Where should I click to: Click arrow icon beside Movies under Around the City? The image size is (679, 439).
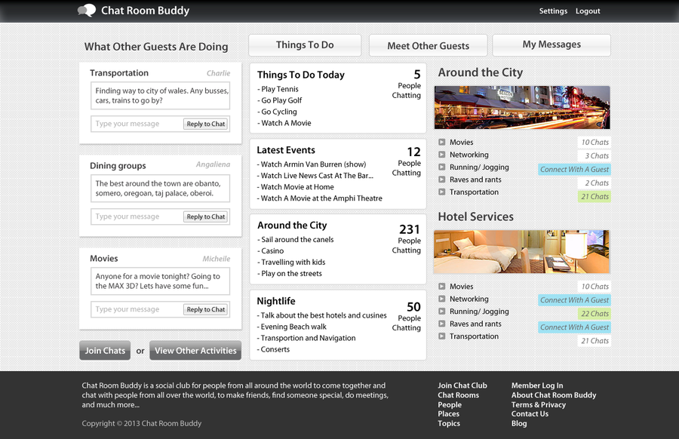442,143
